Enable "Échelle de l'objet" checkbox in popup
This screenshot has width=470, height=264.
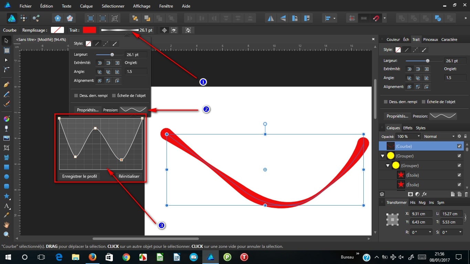click(x=114, y=96)
